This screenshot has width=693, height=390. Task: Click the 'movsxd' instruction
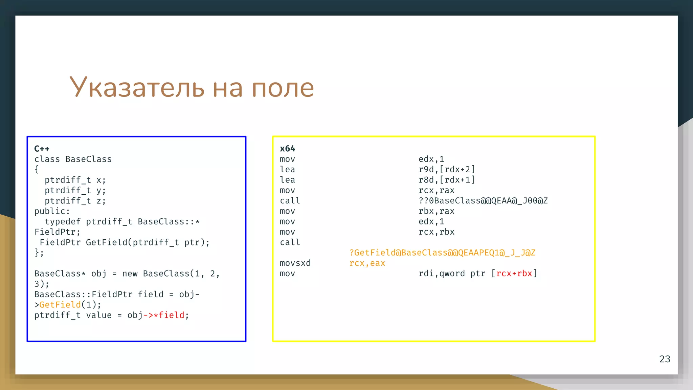pyautogui.click(x=295, y=263)
